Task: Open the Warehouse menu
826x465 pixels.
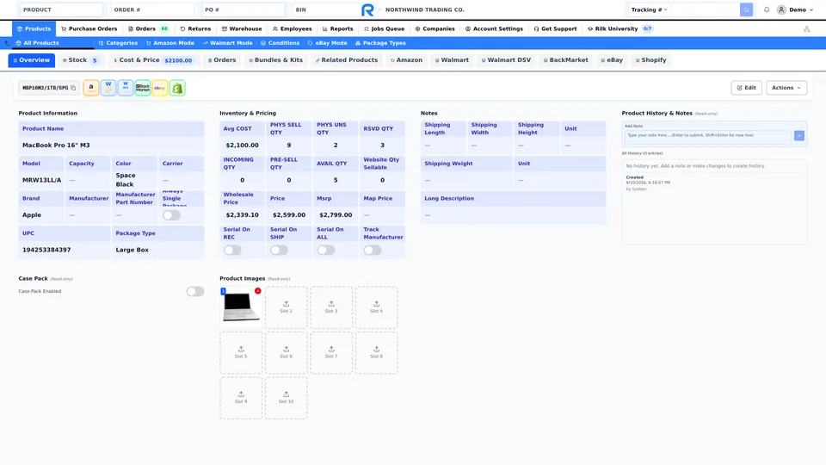Action: (x=241, y=29)
